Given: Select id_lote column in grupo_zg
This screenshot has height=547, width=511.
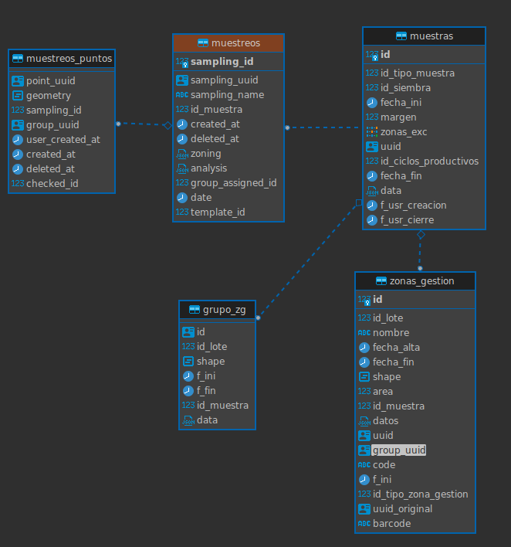Looking at the screenshot, I should [x=212, y=347].
